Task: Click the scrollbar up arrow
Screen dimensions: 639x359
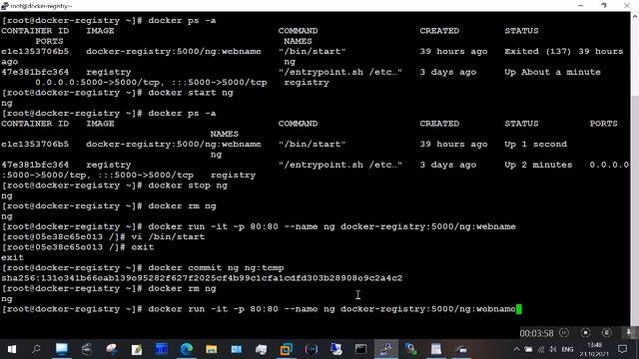Action: (635, 17)
